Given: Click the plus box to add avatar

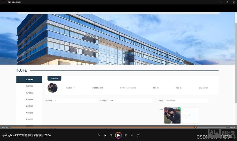Looking at the screenshot, I should point(190,115).
